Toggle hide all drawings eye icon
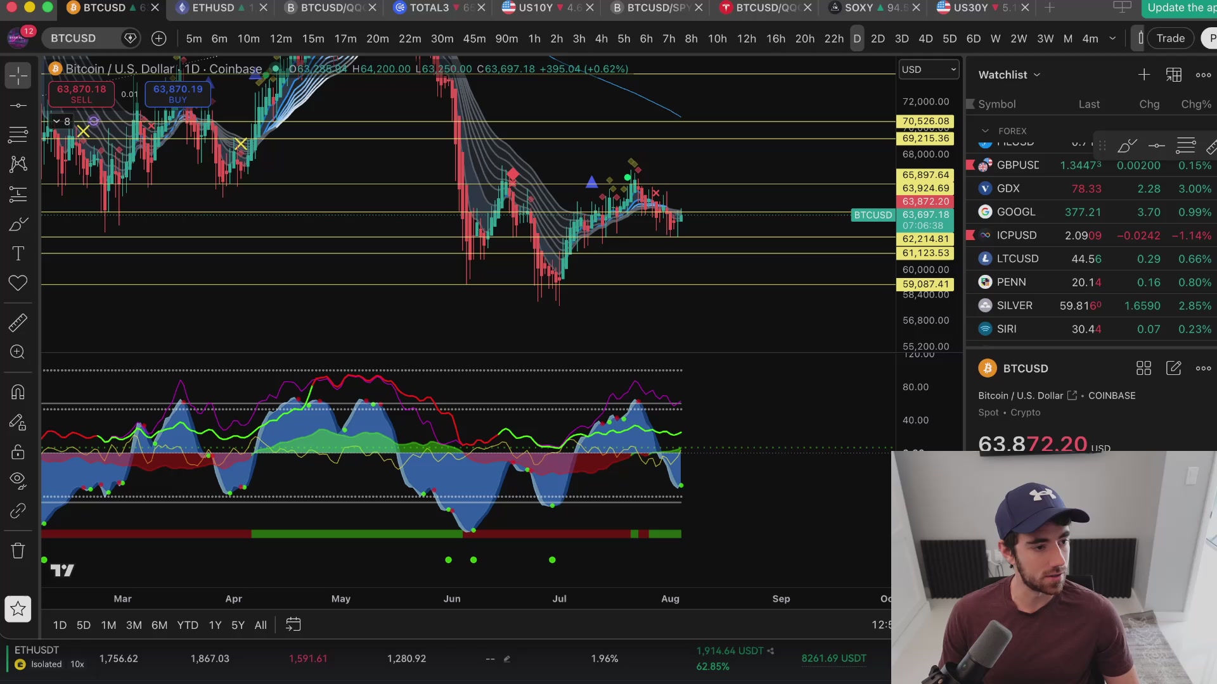Screen dimensions: 1217x684 [18, 481]
